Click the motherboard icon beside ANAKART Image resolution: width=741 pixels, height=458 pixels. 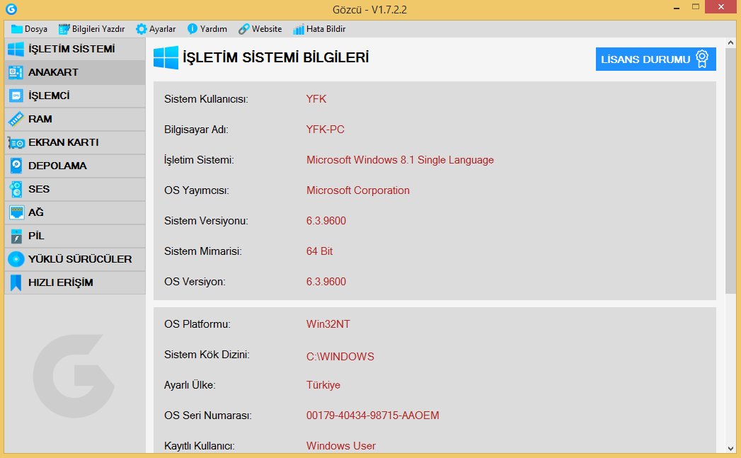16,72
